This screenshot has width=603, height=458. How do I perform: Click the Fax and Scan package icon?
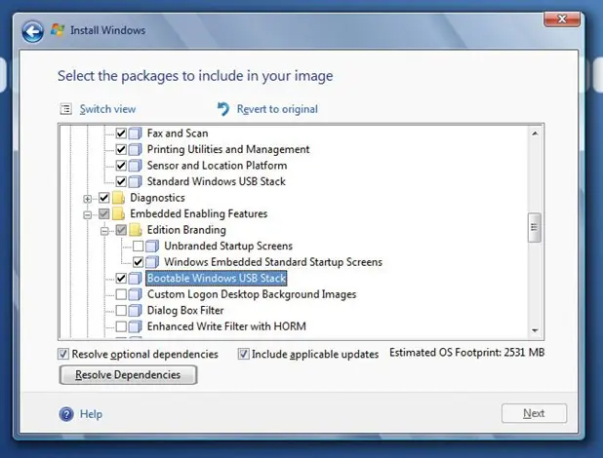[135, 134]
